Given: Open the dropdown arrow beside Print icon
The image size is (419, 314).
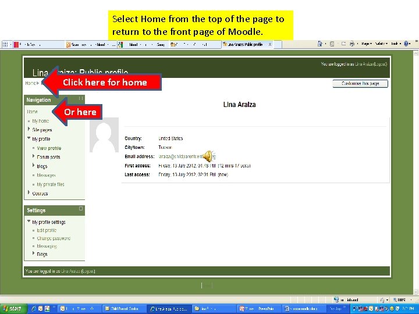Looking at the screenshot, I should (357, 44).
